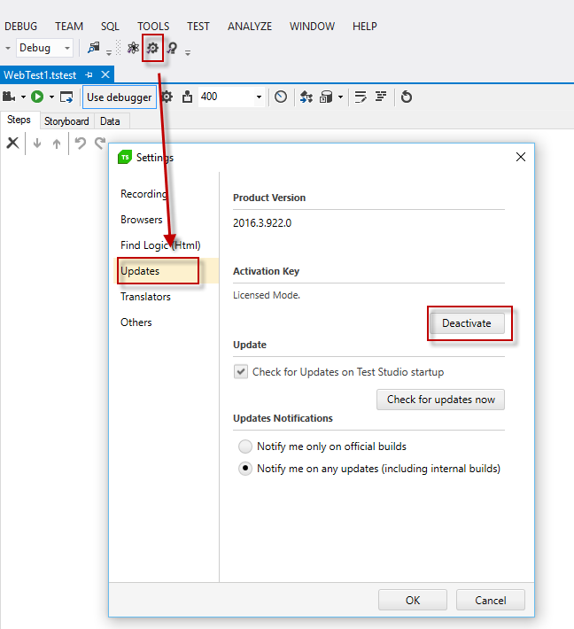Image resolution: width=574 pixels, height=629 pixels.
Task: Close the WebTest1.tstest document tab
Action: [105, 74]
